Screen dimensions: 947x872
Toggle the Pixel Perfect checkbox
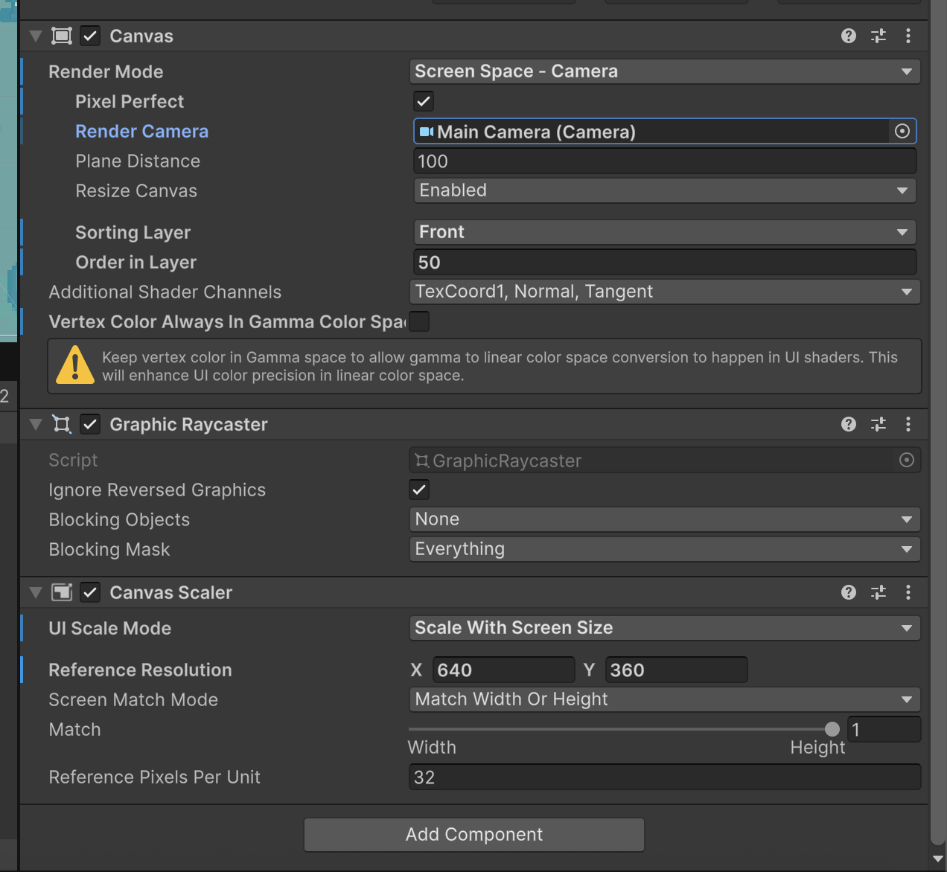click(x=423, y=101)
